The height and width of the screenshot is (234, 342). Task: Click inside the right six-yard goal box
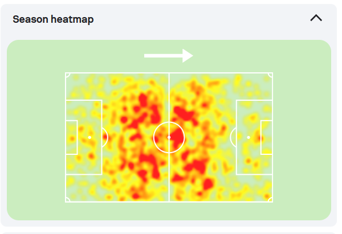(x=267, y=137)
